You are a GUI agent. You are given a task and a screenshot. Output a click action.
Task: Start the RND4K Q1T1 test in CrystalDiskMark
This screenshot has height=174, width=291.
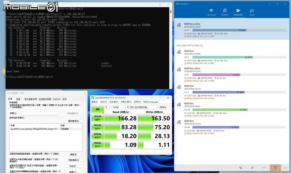tap(98, 145)
